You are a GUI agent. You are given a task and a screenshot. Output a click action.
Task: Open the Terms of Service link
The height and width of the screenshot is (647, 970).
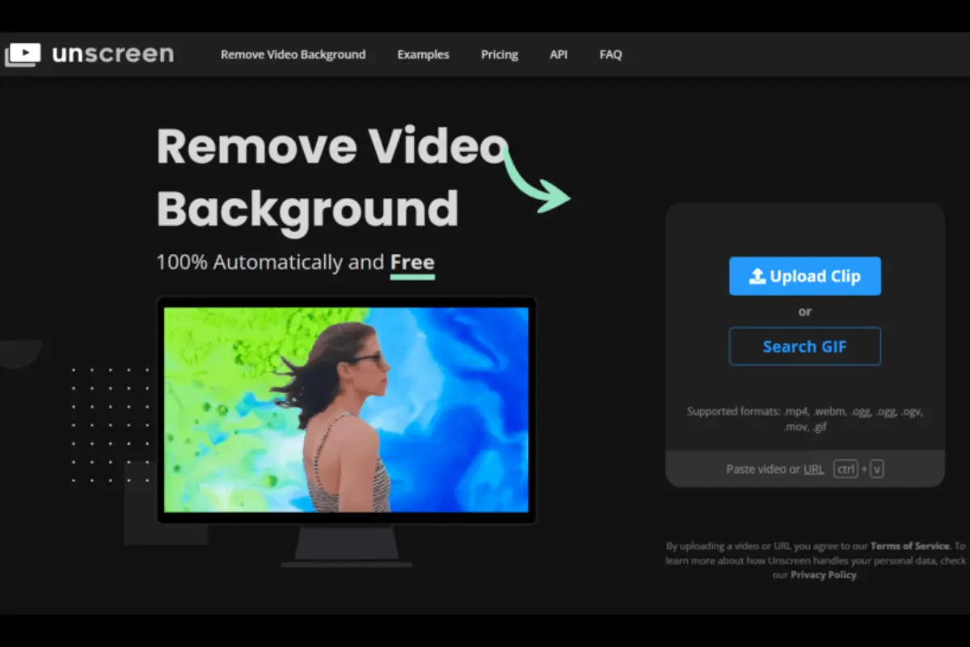click(x=909, y=545)
